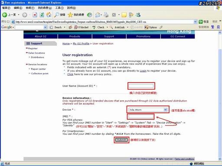Click the privacy policy 'Click' link

click(x=70, y=74)
